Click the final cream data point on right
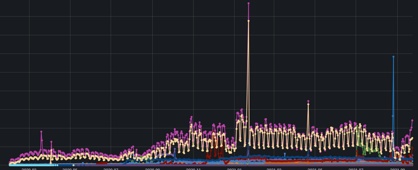This screenshot has width=418, height=170. coord(412,138)
